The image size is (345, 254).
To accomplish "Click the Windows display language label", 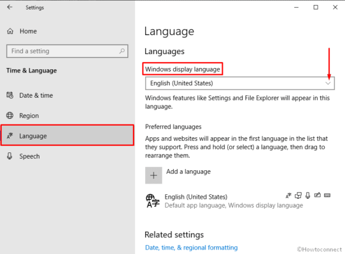I will coord(183,69).
